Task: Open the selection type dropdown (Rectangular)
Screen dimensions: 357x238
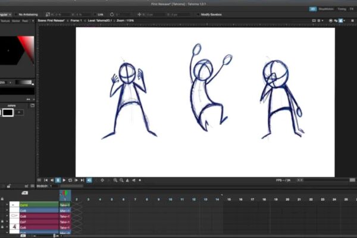Action: click(5, 13)
